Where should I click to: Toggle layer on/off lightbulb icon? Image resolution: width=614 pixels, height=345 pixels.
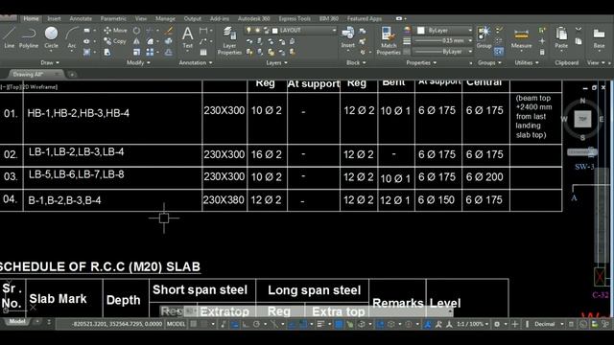[248, 30]
